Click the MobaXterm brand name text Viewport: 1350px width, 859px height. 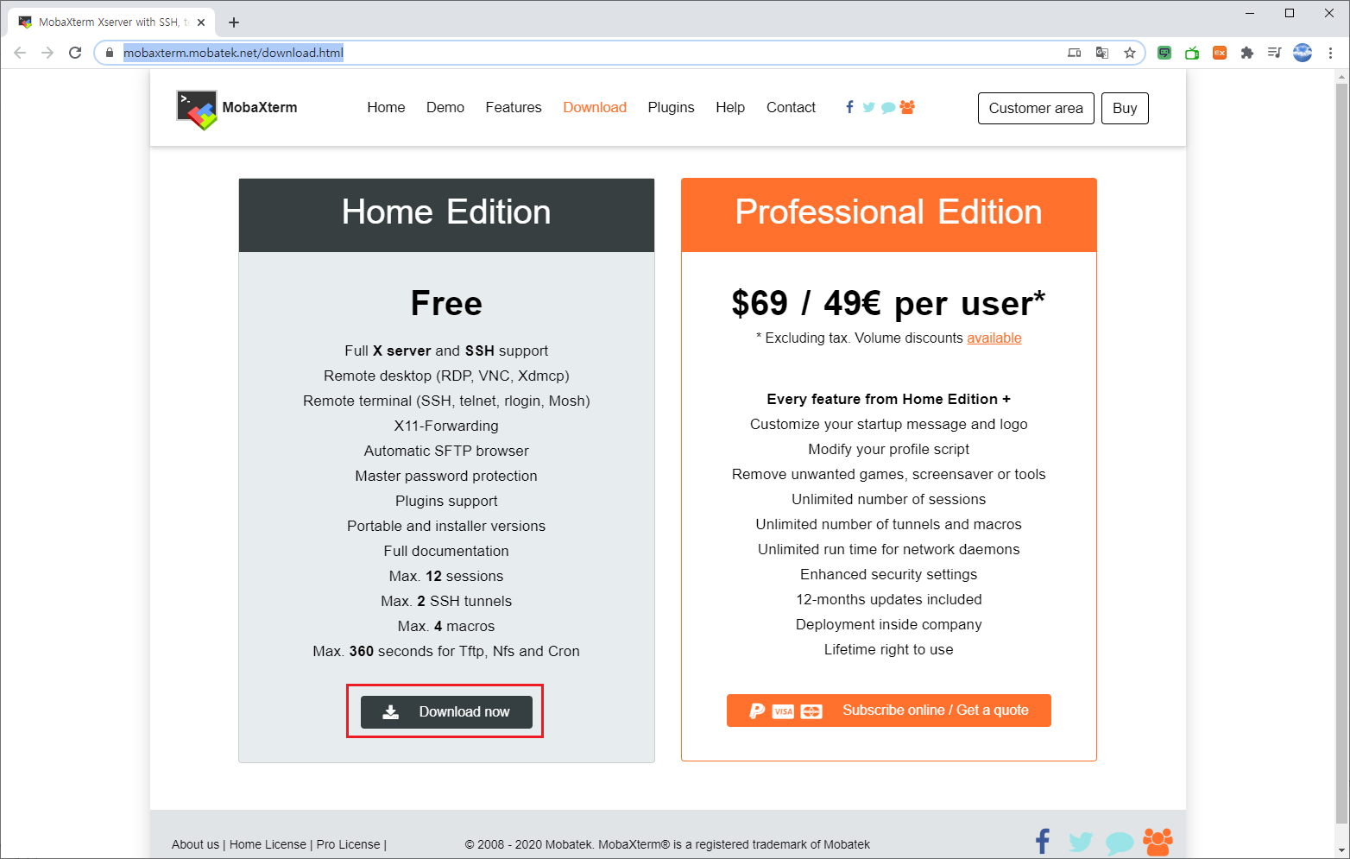pyautogui.click(x=260, y=107)
